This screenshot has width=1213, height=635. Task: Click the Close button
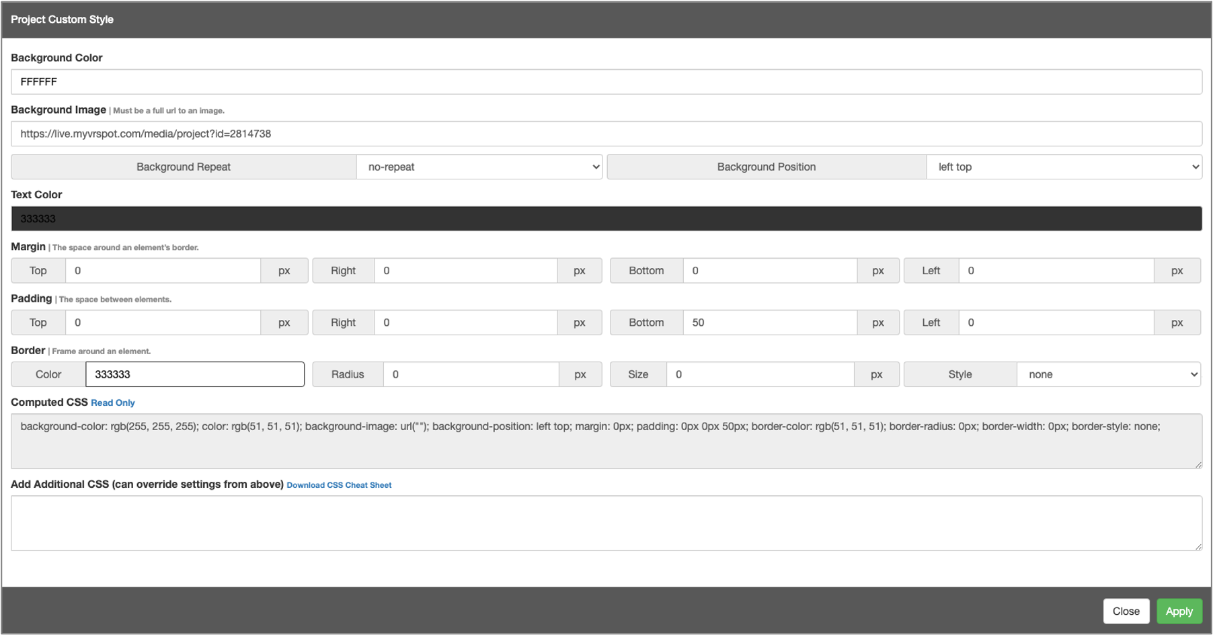[x=1126, y=611]
